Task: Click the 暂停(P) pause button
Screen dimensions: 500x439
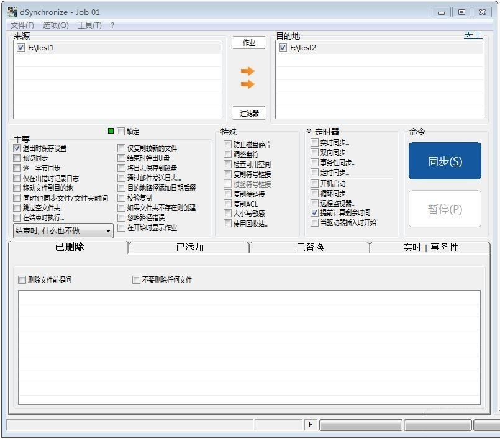Action: click(445, 209)
